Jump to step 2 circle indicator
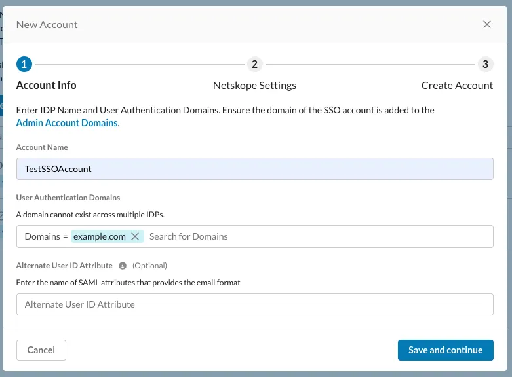 pos(254,64)
